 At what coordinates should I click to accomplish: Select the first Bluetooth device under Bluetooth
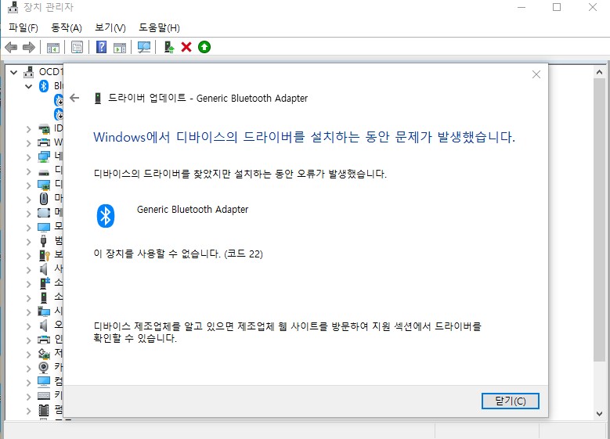pos(60,100)
